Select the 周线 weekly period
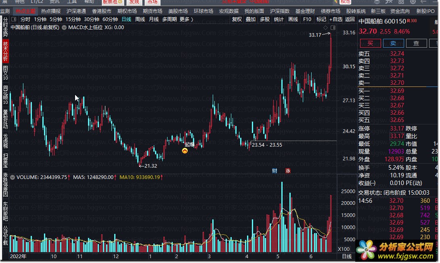This screenshot has height=263, width=440. pyautogui.click(x=140, y=19)
